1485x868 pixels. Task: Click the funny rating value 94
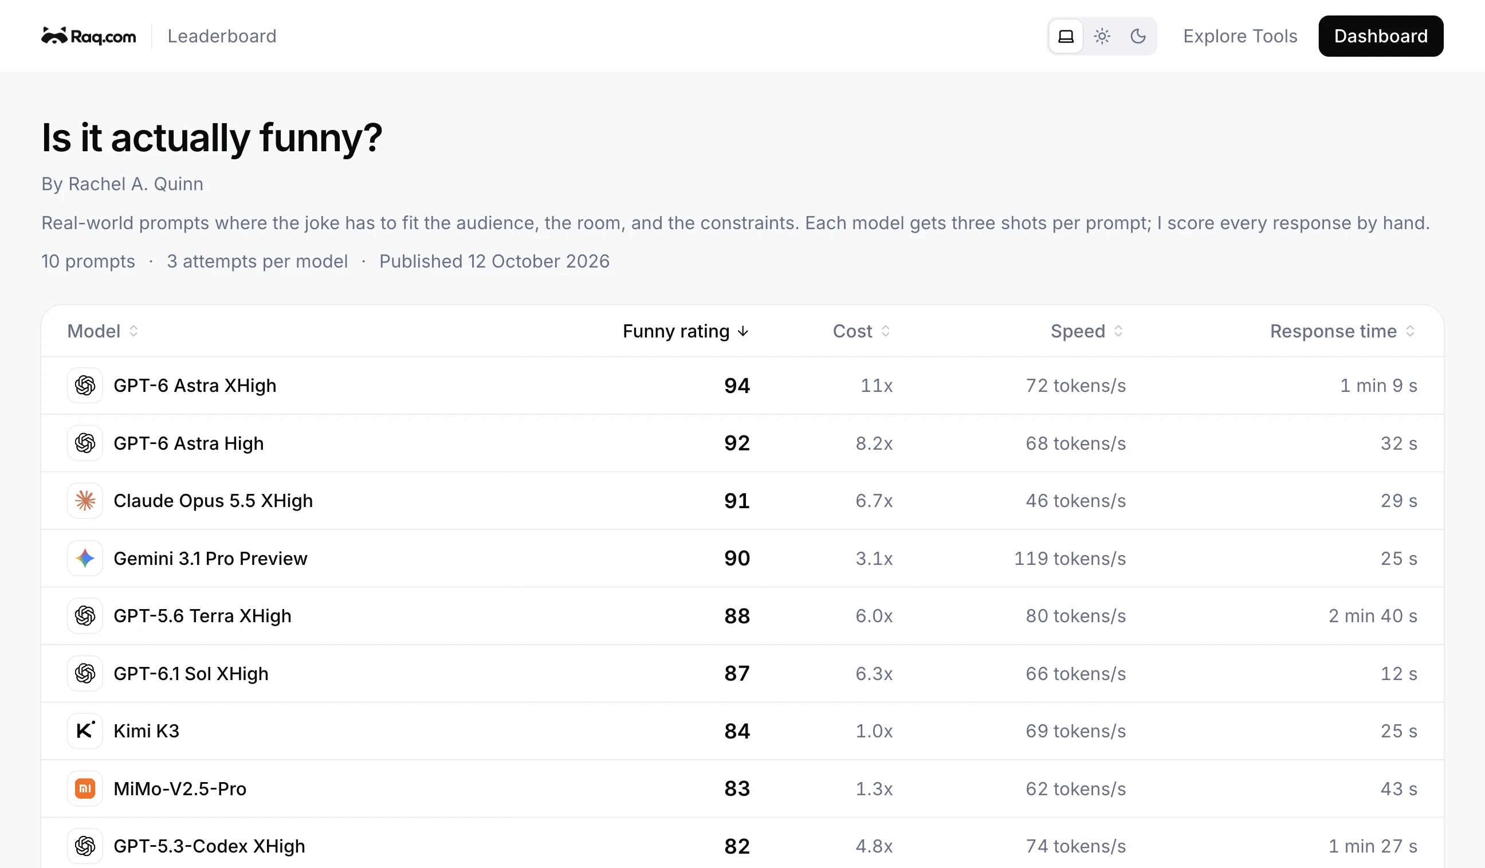pyautogui.click(x=737, y=386)
